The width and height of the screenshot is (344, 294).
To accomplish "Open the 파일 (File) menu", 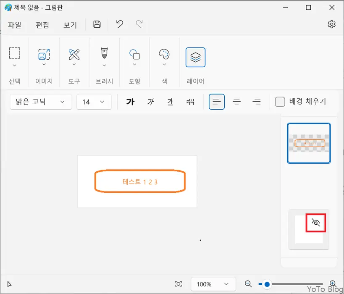I will pos(14,25).
